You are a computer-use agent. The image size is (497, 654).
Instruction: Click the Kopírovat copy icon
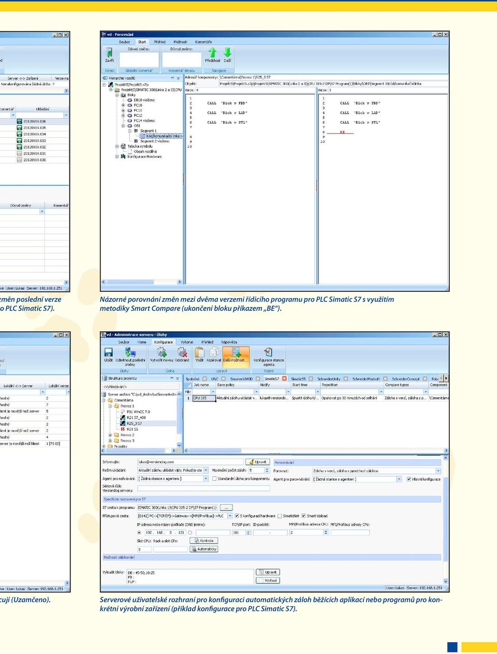pos(214,353)
